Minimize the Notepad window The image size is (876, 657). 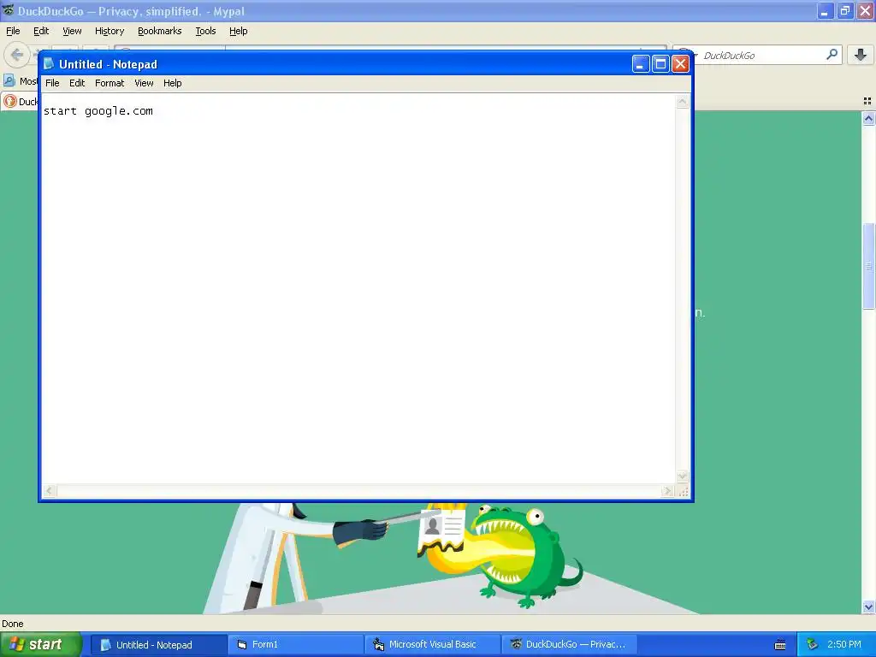[640, 64]
